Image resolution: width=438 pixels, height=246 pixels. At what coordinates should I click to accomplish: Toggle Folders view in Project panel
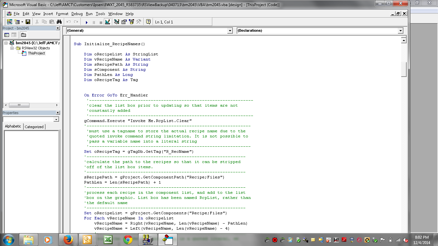(23, 35)
